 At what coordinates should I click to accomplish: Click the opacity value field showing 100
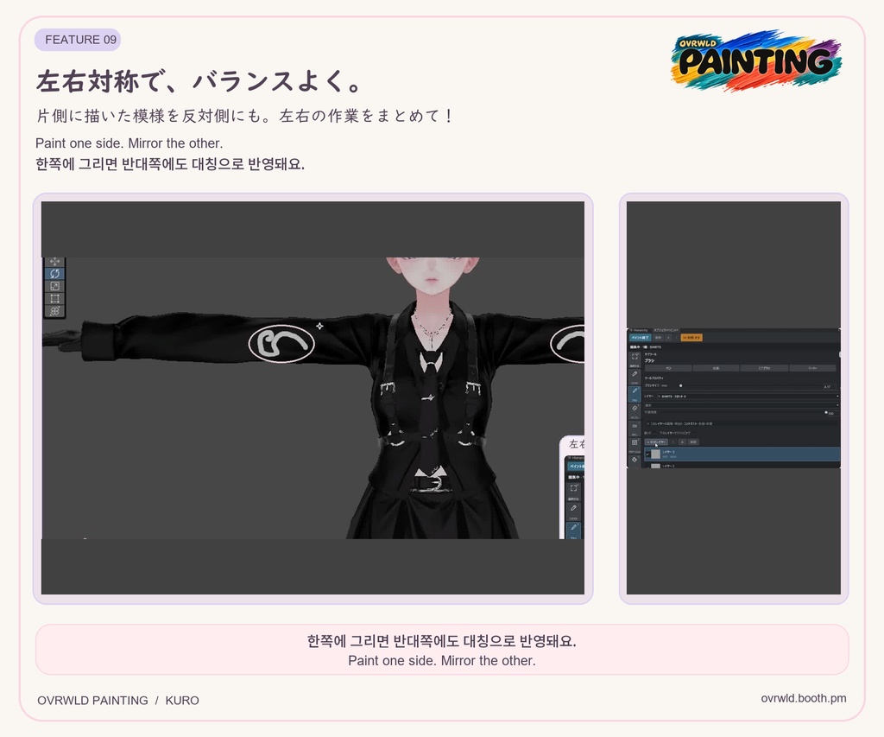point(833,414)
